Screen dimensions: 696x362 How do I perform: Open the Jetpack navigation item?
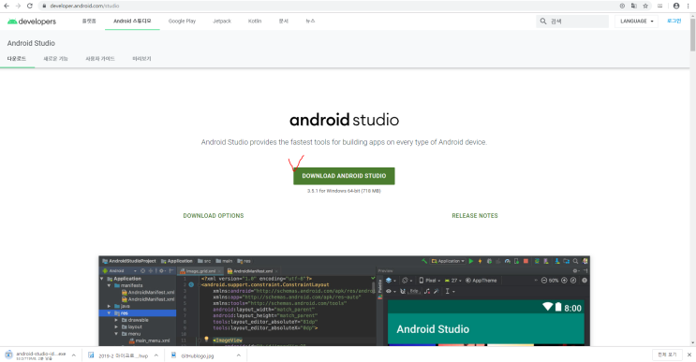(x=222, y=21)
